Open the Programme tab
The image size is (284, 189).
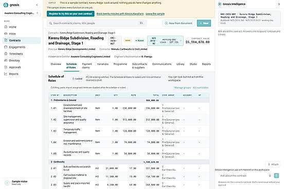pyautogui.click(x=120, y=64)
